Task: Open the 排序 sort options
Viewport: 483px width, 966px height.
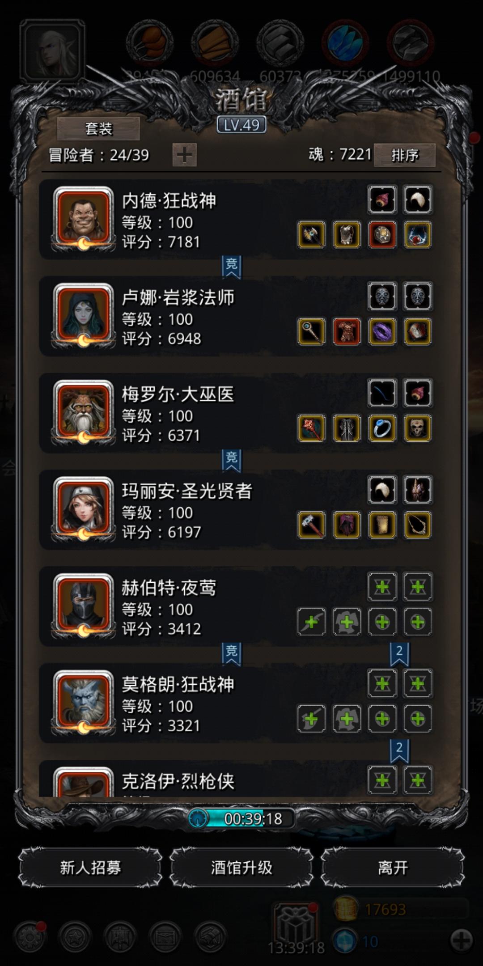Action: [x=405, y=155]
